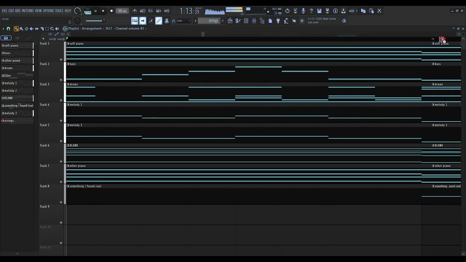
Task: Open the plugin picker plug icon
Action: [278, 21]
